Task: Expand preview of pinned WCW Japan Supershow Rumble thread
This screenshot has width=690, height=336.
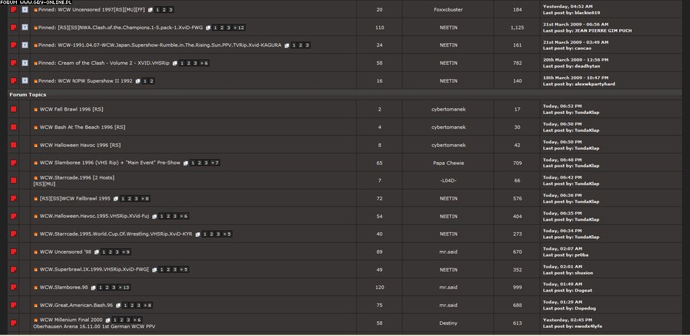Action: (25, 45)
